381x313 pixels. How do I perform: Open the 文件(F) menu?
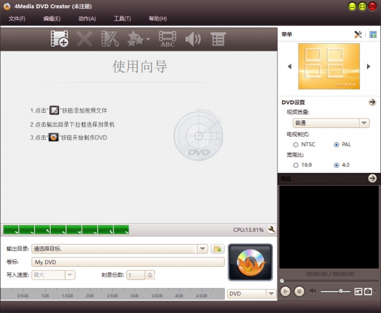pos(17,18)
